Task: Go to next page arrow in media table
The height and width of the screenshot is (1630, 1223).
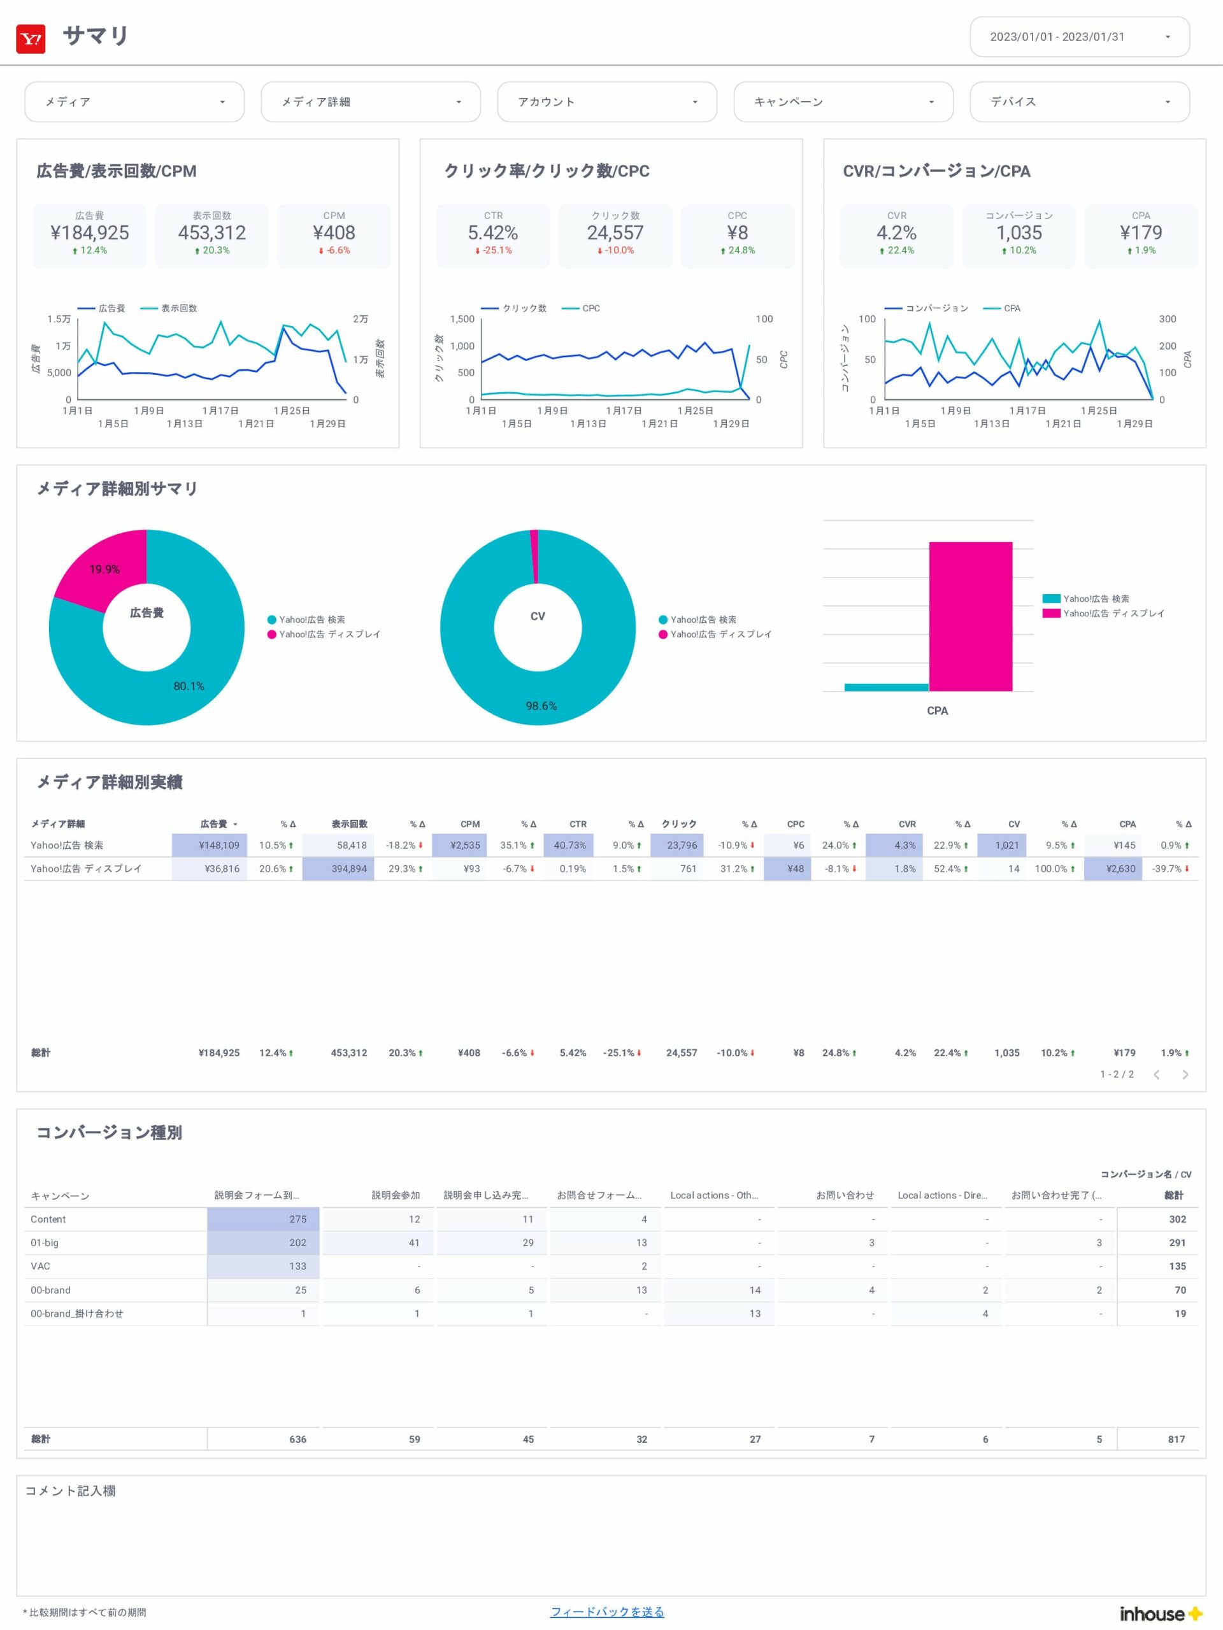Action: click(1185, 1074)
